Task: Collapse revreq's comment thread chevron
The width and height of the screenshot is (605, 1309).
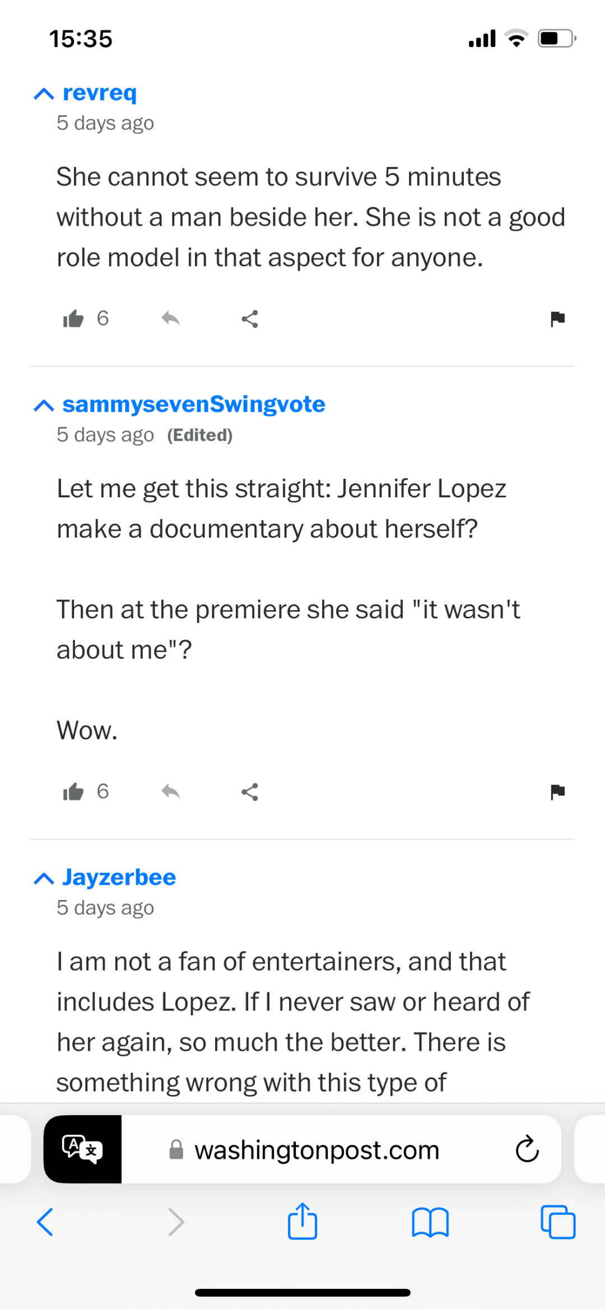Action: tap(44, 94)
